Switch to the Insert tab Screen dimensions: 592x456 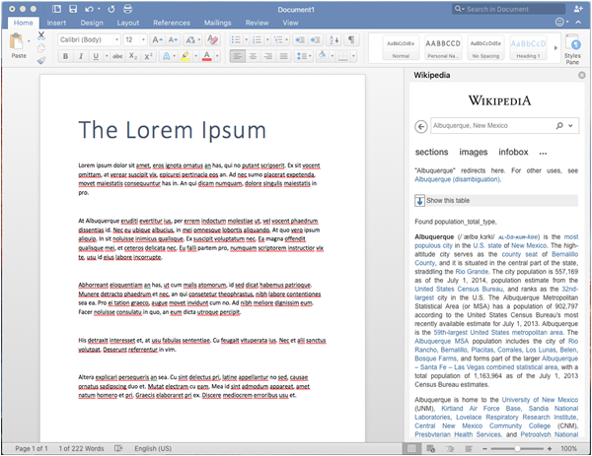[x=56, y=23]
